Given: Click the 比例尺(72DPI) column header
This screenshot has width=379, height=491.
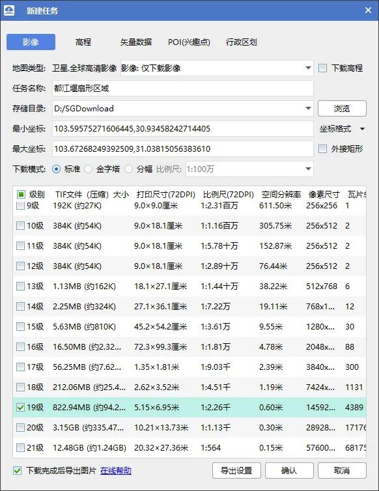Looking at the screenshot, I should coord(229,195).
